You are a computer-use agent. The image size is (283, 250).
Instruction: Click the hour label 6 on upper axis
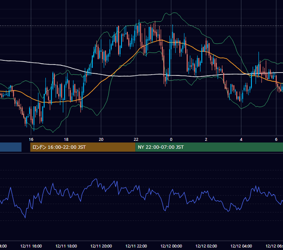[x=276, y=140]
